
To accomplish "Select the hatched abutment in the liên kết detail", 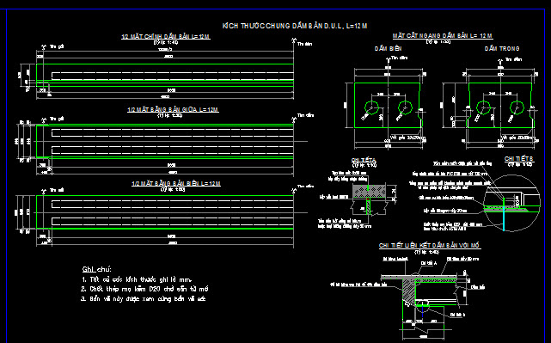I will [x=408, y=289].
